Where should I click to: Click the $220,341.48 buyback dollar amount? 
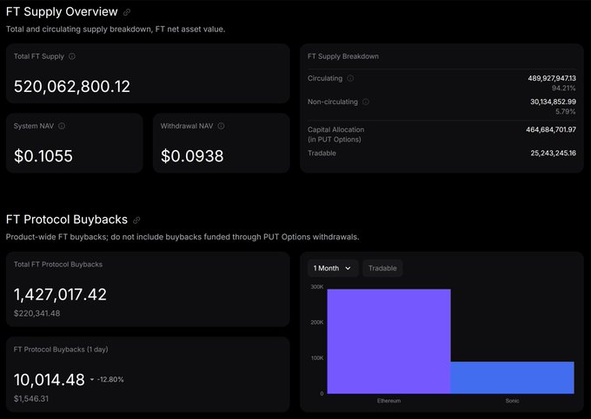pyautogui.click(x=37, y=313)
